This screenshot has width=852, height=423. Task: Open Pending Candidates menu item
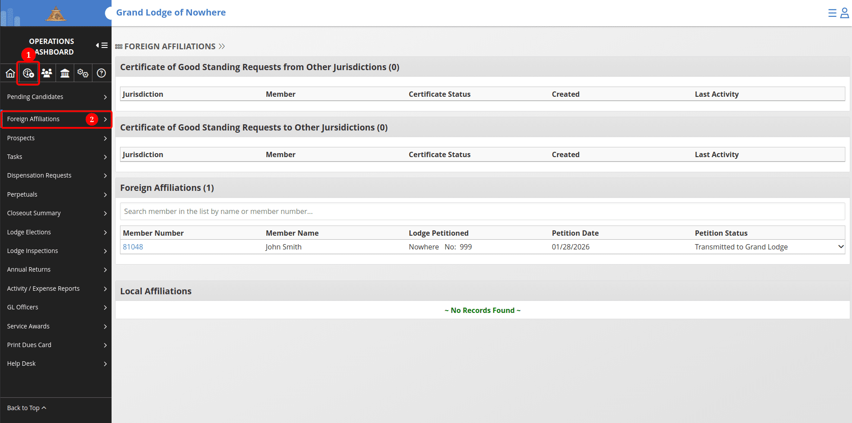click(56, 97)
